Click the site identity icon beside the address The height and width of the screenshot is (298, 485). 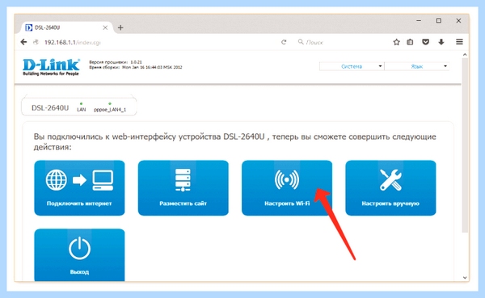point(36,42)
